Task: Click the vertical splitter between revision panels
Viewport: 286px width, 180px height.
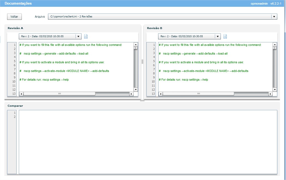Action: point(142,62)
